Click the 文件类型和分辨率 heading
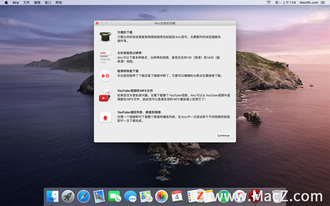 129,53
